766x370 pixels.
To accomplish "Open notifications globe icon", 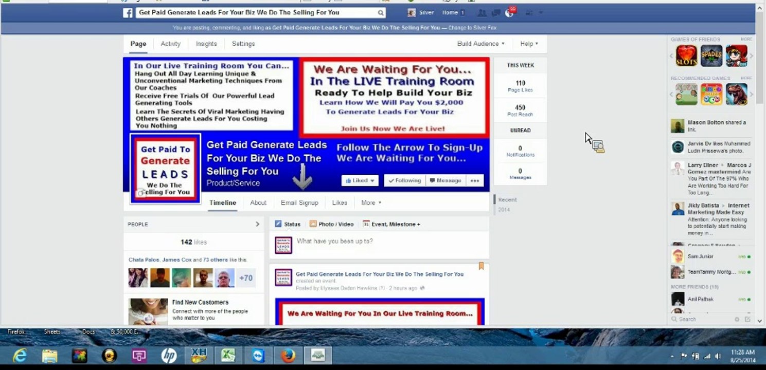I will tap(509, 13).
